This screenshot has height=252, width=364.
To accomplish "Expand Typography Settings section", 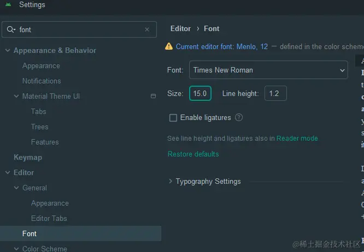I will [x=171, y=181].
